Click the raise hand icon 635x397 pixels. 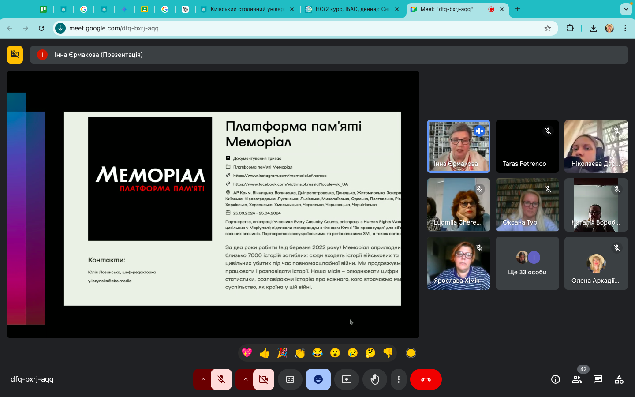coord(375,379)
